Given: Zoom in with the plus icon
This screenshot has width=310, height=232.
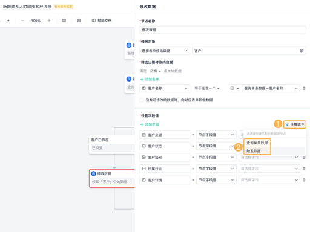Looking at the screenshot, I should [x=49, y=21].
